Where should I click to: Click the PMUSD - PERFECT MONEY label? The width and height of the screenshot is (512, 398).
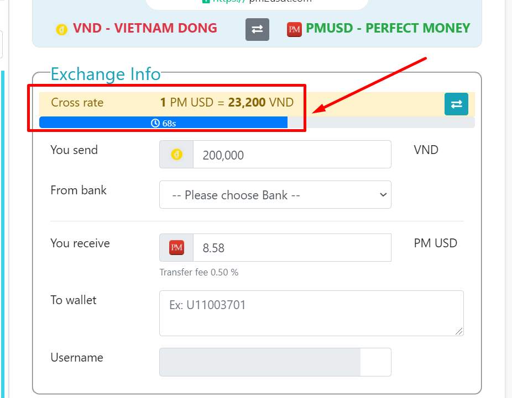coord(388,28)
